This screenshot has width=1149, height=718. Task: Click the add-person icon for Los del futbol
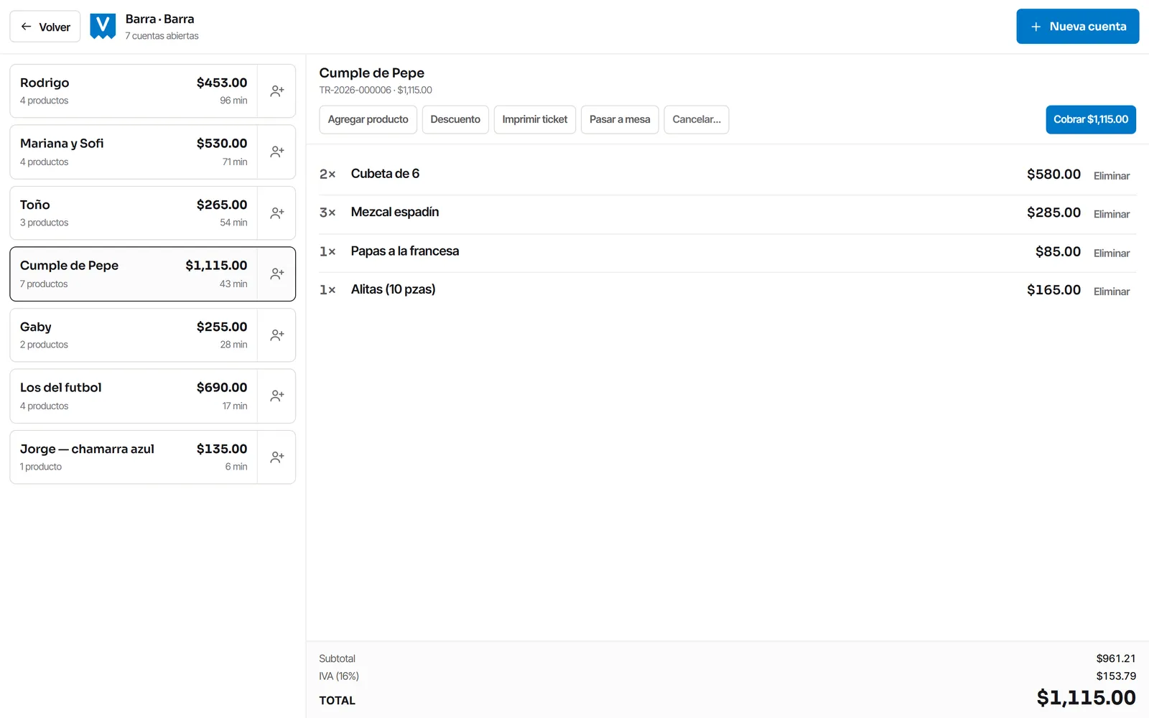pos(276,396)
